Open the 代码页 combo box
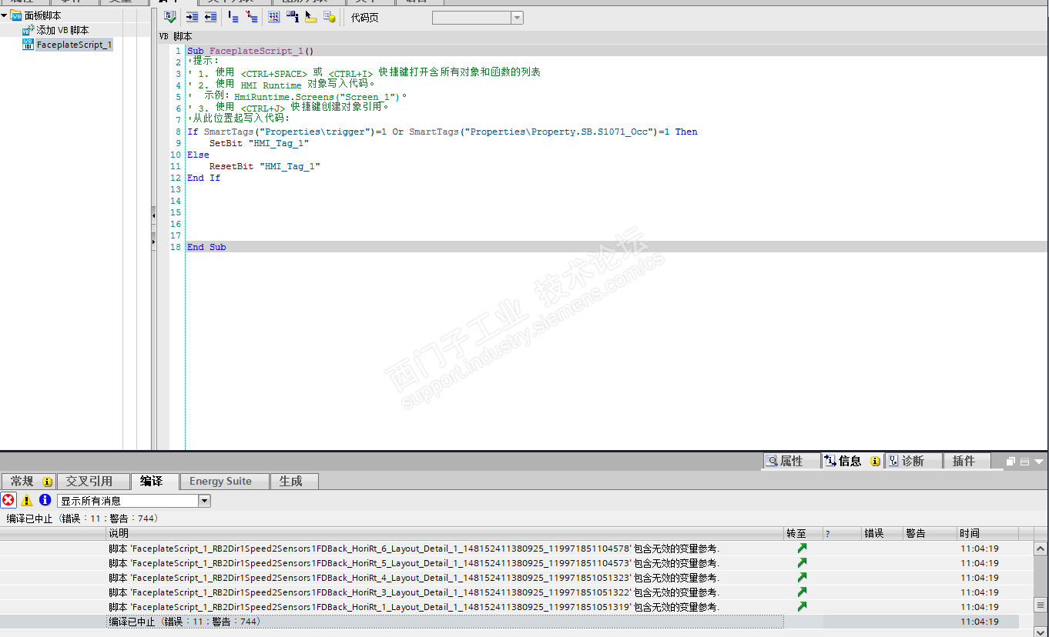This screenshot has width=1049, height=637. click(478, 18)
